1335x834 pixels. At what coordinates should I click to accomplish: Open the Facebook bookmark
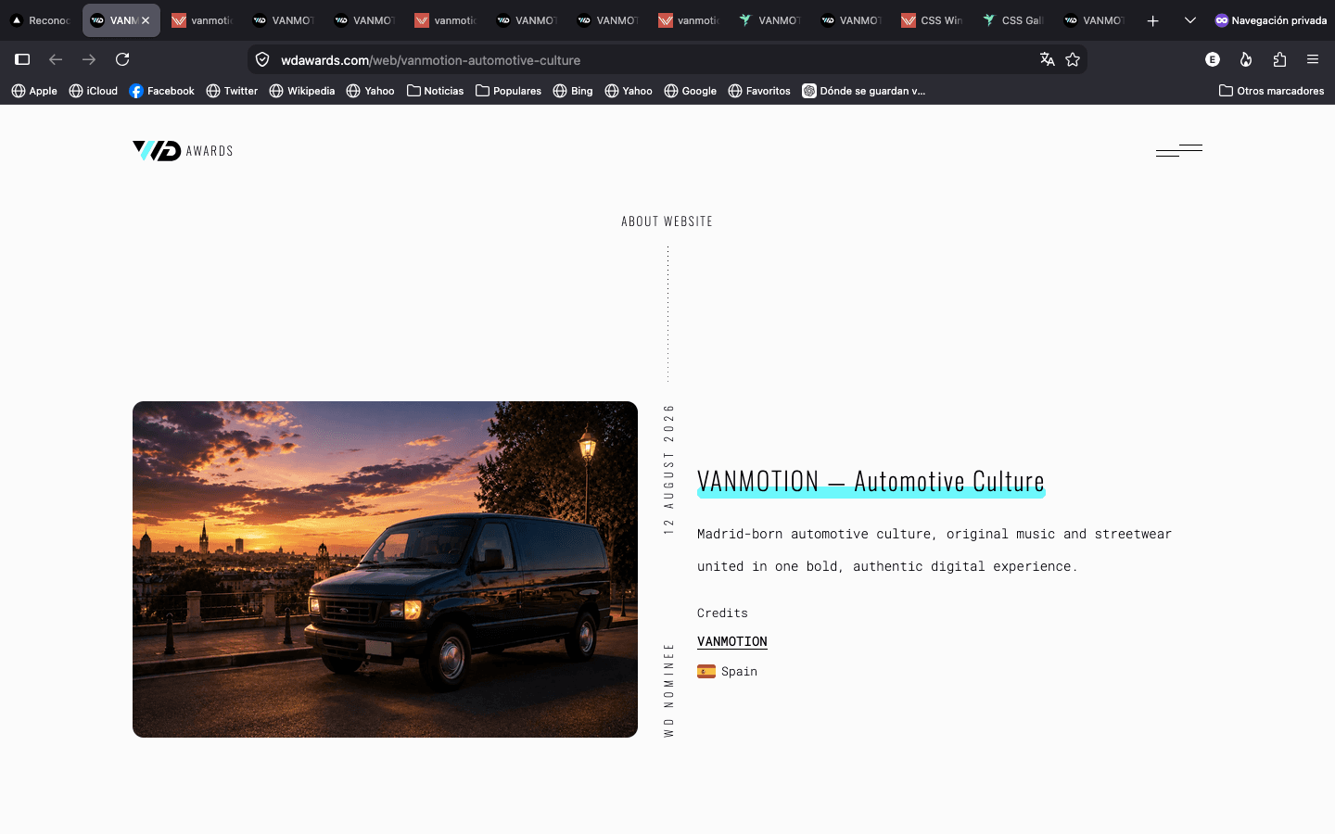coord(162,91)
